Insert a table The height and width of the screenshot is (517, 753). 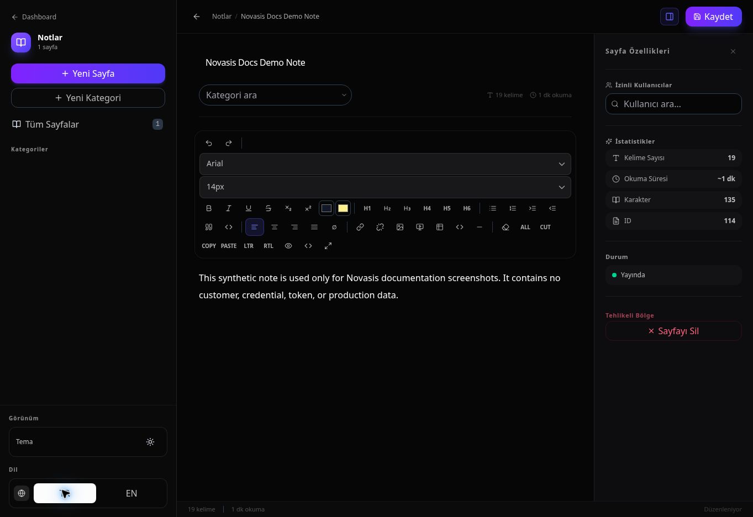pyautogui.click(x=440, y=227)
